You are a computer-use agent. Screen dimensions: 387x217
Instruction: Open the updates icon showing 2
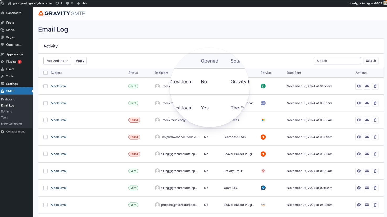click(x=59, y=3)
